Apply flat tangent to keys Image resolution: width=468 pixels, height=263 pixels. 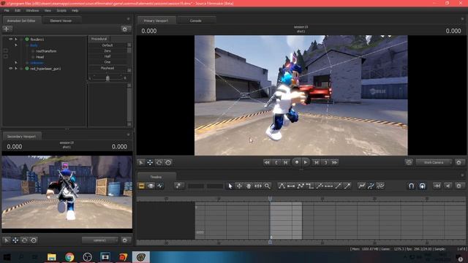pos(291,186)
